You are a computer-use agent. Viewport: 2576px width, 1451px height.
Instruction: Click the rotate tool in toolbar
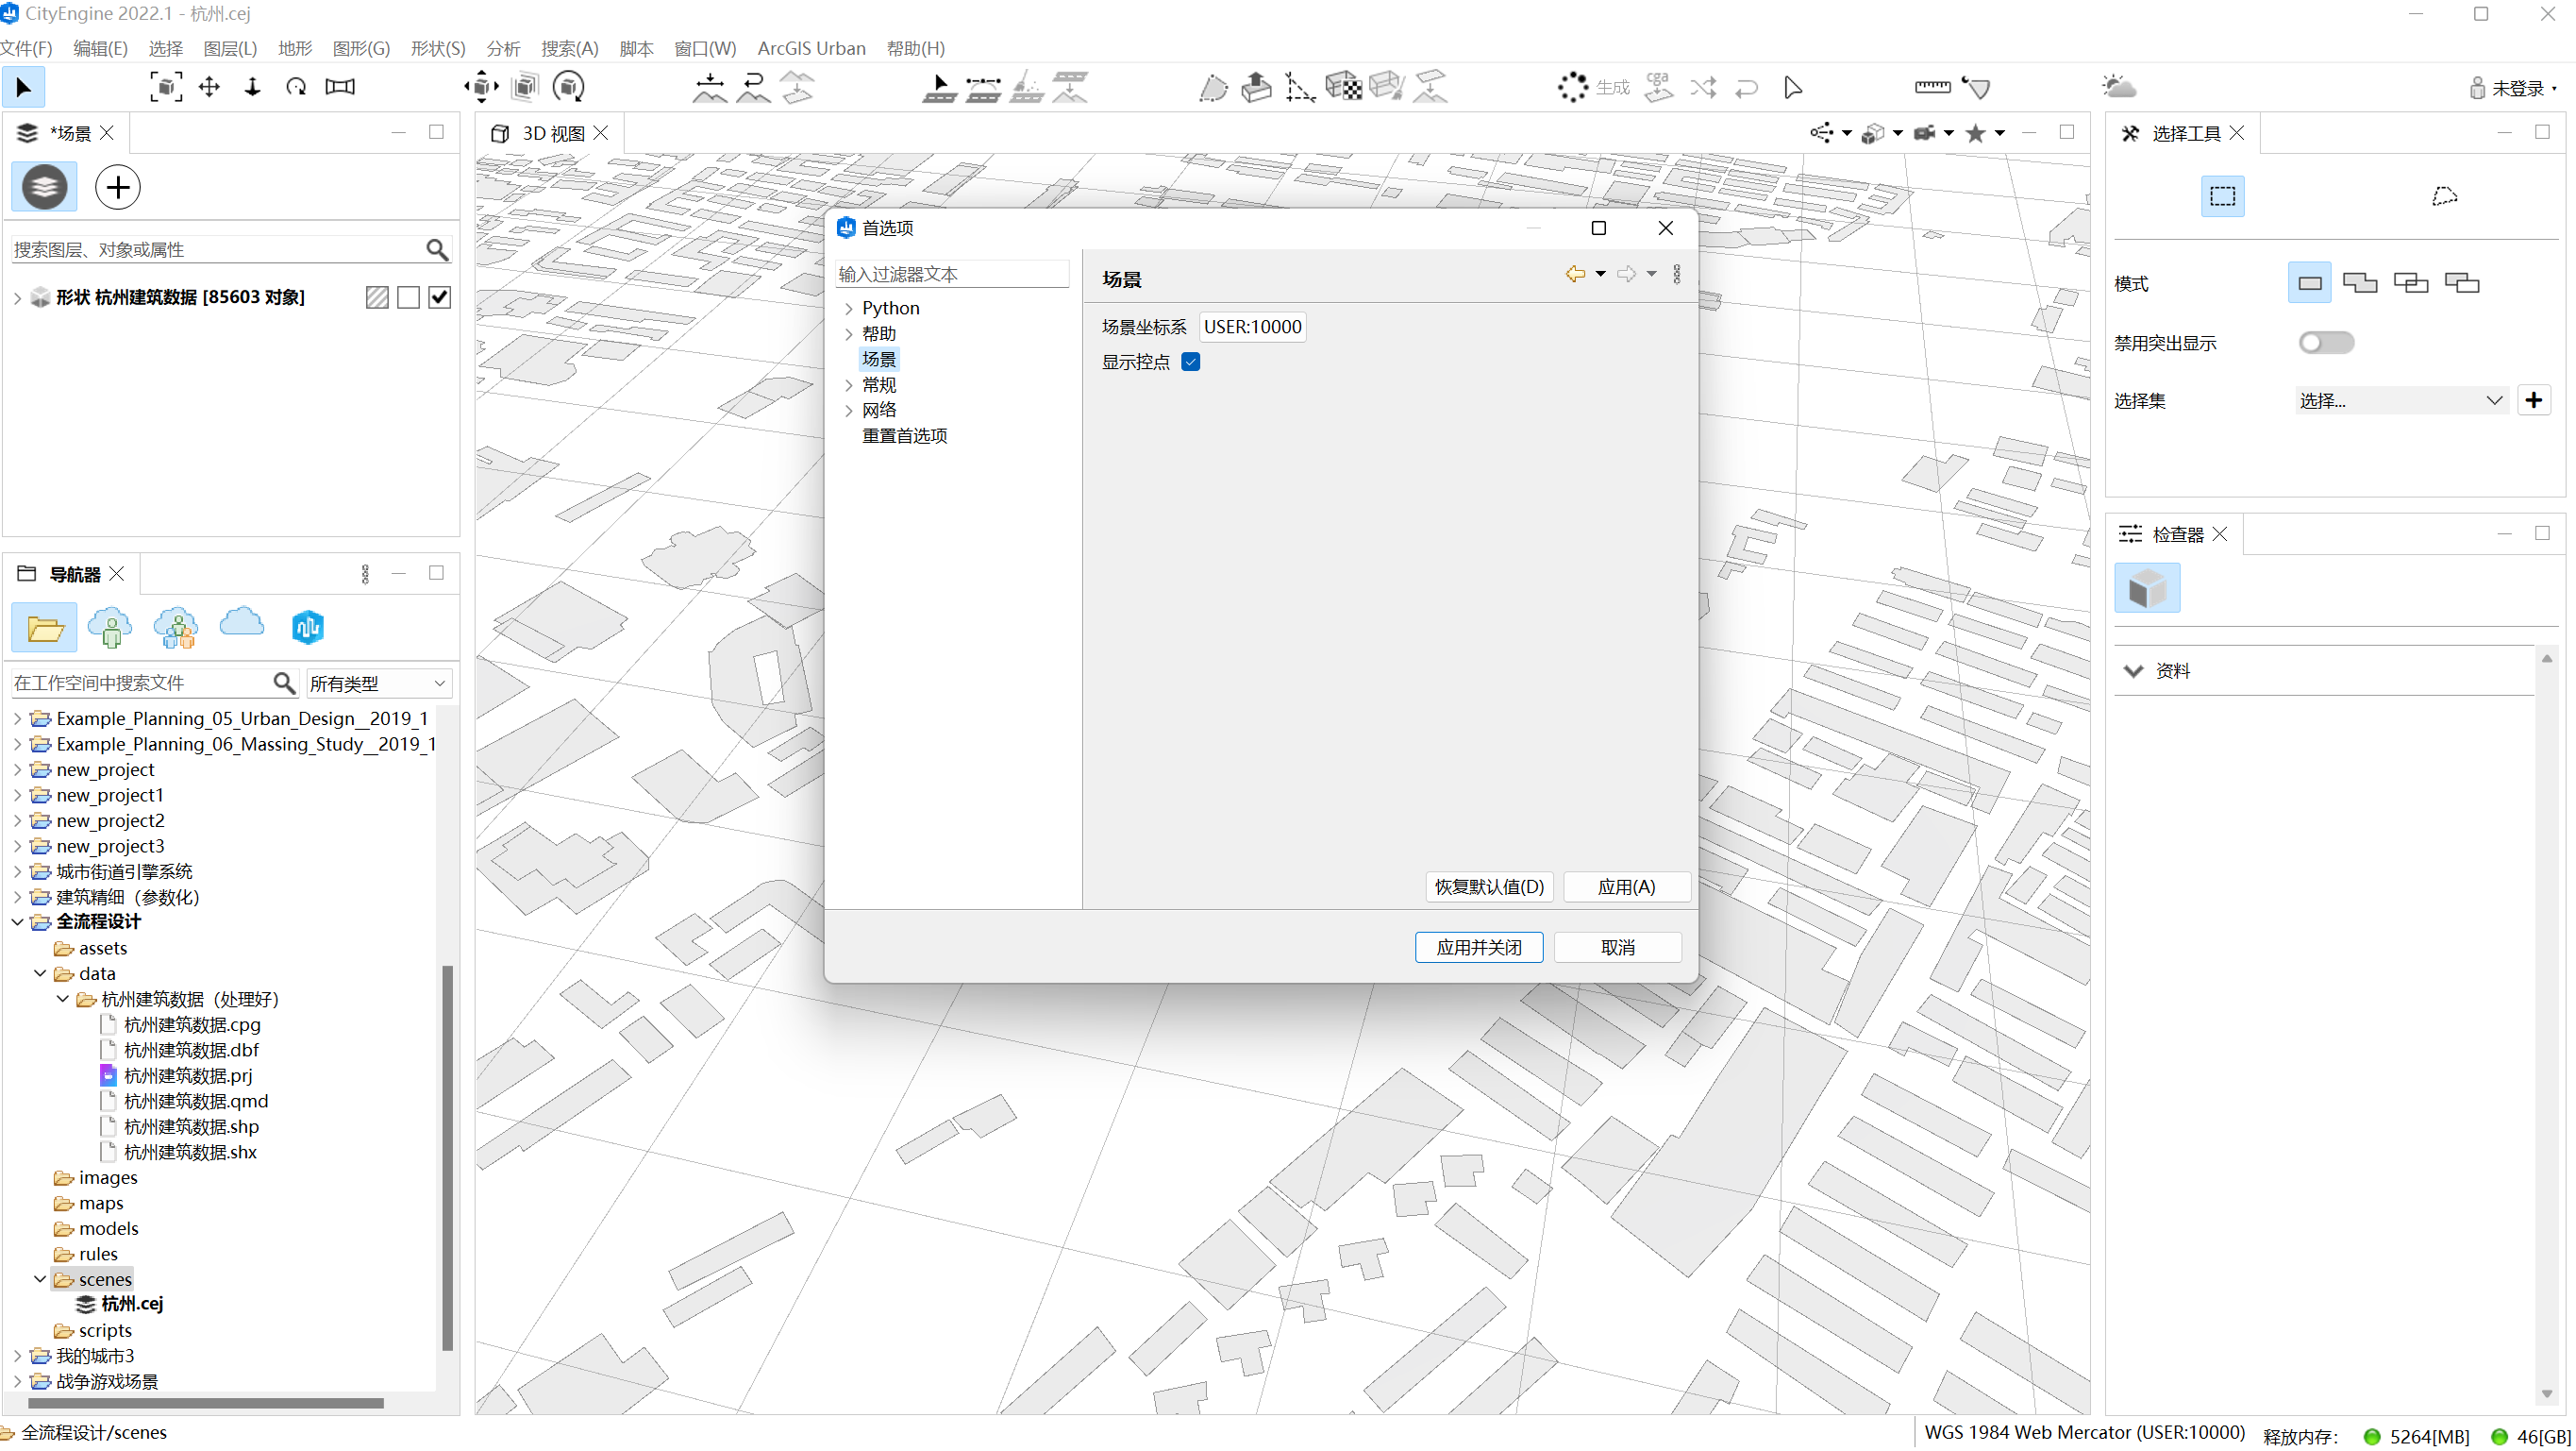[296, 87]
